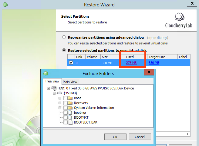
Task: Check the Boot folder exclude checkbox
Action: (66, 98)
